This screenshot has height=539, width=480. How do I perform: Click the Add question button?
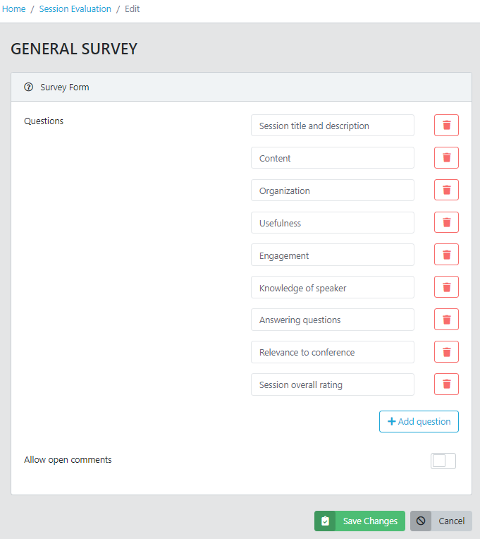[x=419, y=421]
